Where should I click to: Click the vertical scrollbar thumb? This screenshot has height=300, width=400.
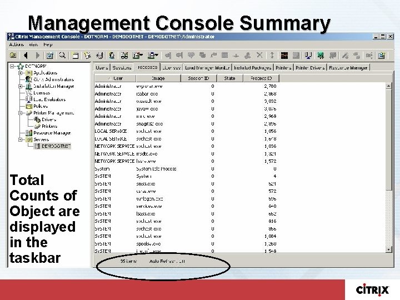(x=388, y=140)
